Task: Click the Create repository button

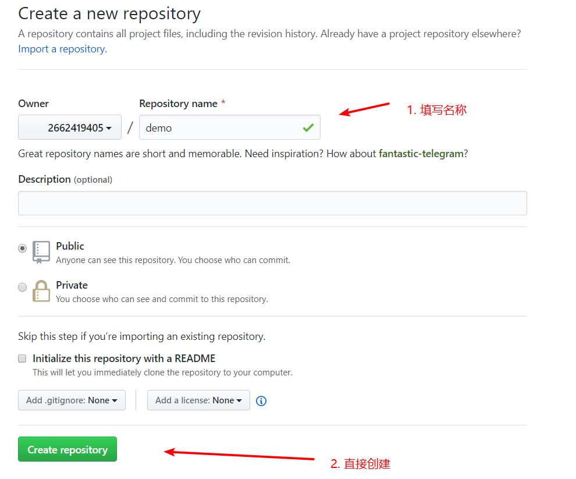Action: [67, 449]
